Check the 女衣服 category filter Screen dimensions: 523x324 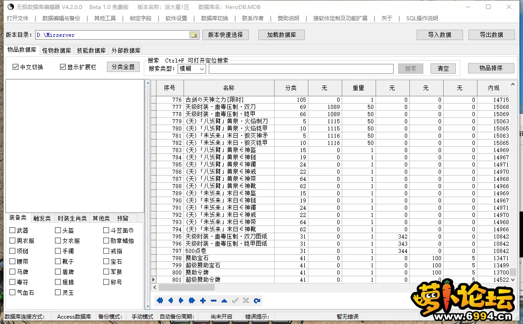point(58,240)
